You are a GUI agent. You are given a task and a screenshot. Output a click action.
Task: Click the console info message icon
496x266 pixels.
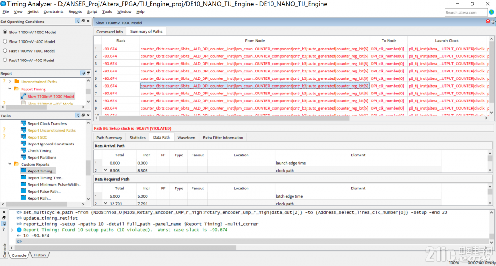pyautogui.click(x=19, y=230)
